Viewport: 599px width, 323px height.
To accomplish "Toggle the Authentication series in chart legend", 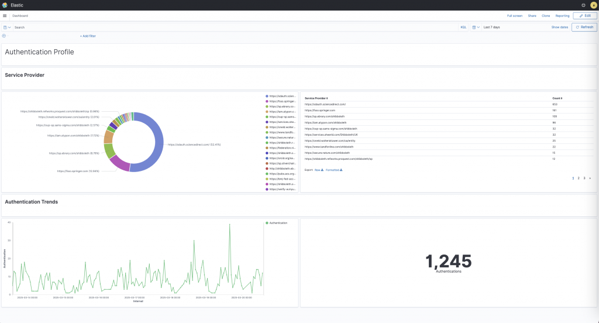I will [278, 223].
